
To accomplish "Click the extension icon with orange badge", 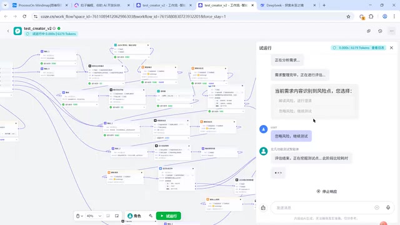I will tap(362, 17).
